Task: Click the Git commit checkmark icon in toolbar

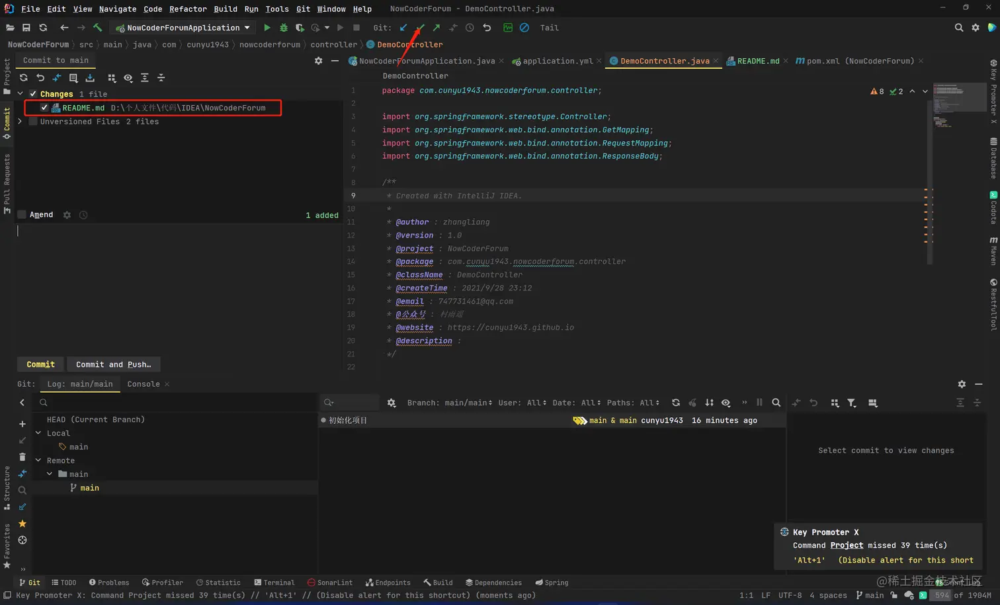Action: pyautogui.click(x=420, y=28)
